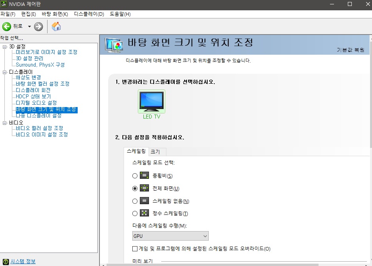Open the GPU scaling dropdown
372x266 pixels.
170,236
